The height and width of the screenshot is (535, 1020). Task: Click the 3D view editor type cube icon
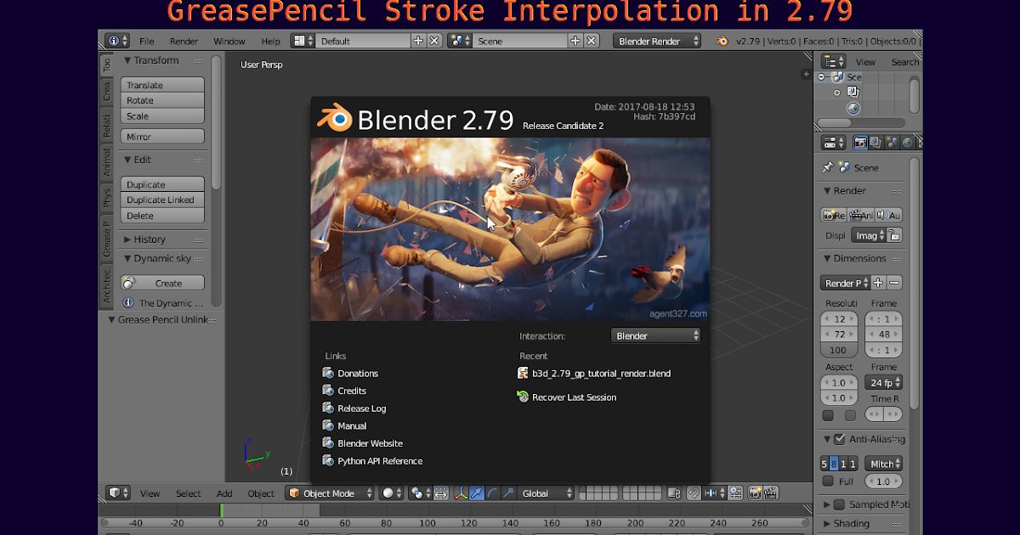[x=118, y=493]
